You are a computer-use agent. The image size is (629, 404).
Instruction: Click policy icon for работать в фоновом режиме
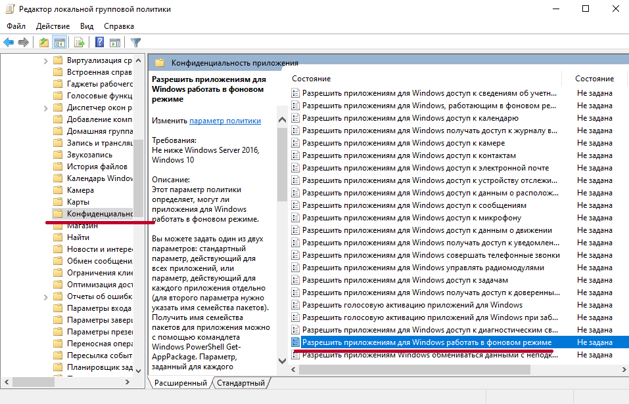(x=295, y=342)
